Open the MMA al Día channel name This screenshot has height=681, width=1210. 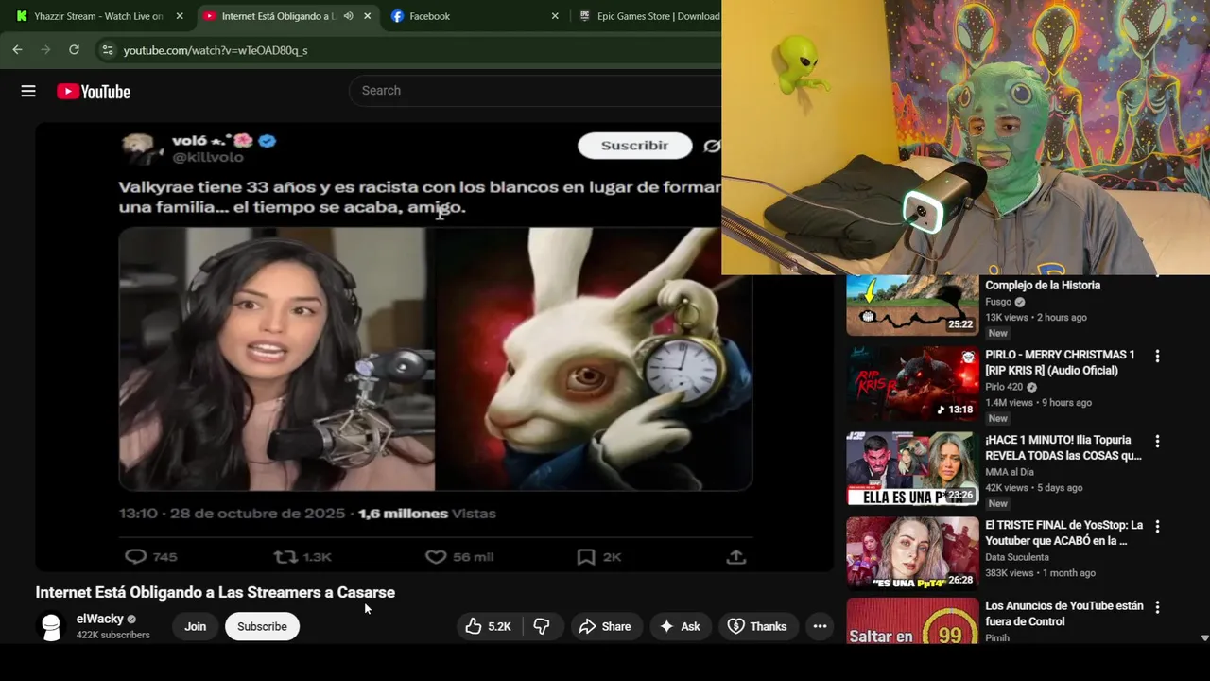pyautogui.click(x=1010, y=472)
